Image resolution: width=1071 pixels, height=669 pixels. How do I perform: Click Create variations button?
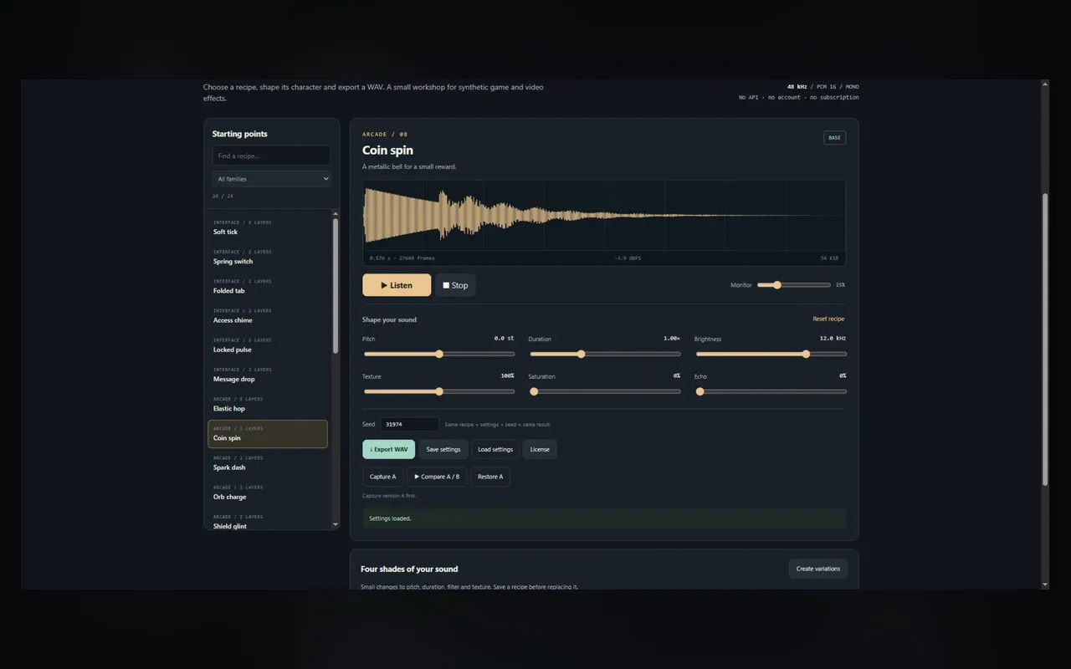(x=817, y=569)
